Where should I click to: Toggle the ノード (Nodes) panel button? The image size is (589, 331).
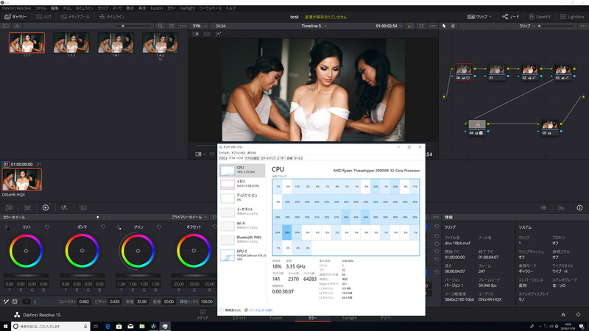511,16
